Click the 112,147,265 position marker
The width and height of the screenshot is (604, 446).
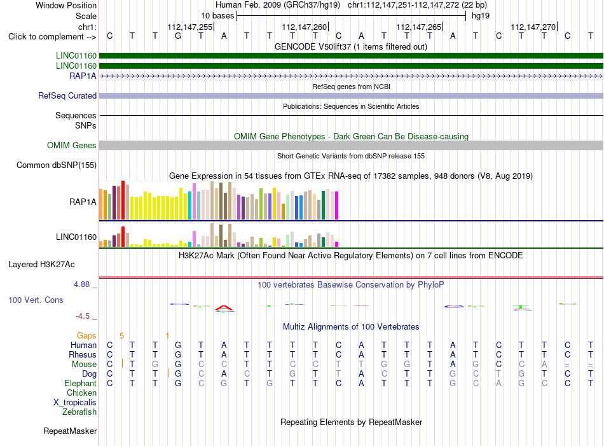[x=419, y=27]
